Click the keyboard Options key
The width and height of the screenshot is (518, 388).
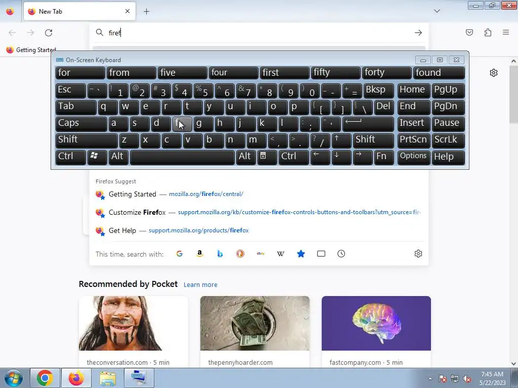coord(414,157)
